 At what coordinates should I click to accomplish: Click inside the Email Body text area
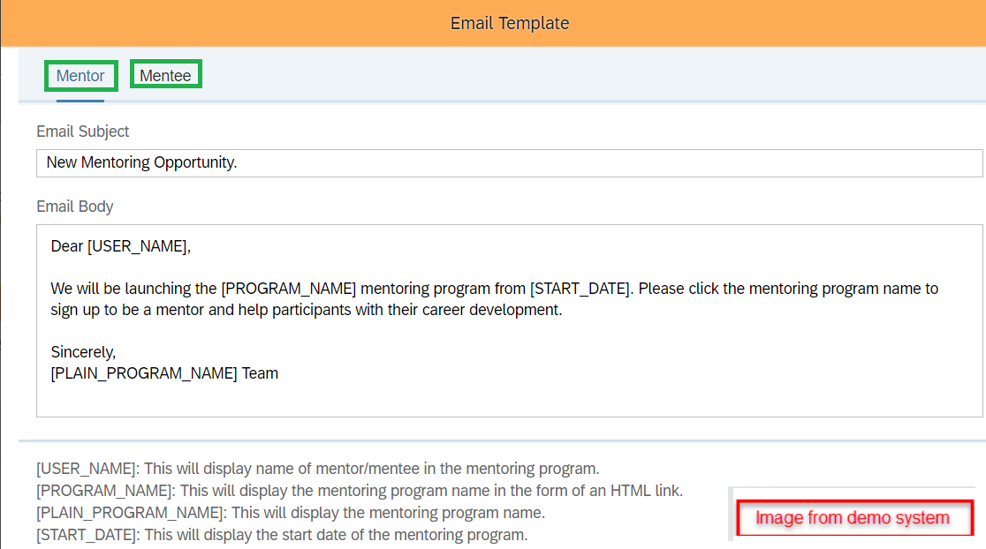[510, 320]
